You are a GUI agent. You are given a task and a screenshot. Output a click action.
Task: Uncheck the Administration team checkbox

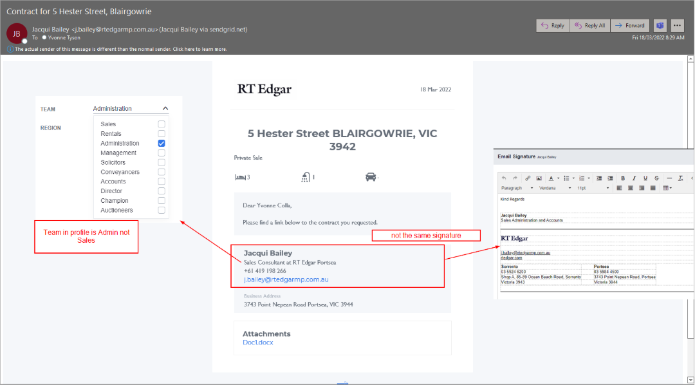162,144
